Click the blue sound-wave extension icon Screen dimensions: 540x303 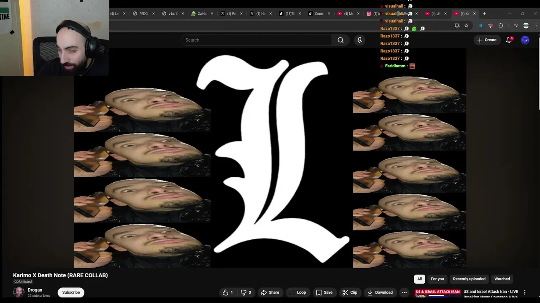[480, 26]
